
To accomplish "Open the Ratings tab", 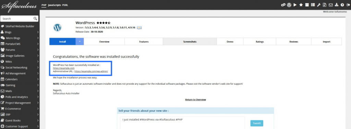I will click(260, 42).
